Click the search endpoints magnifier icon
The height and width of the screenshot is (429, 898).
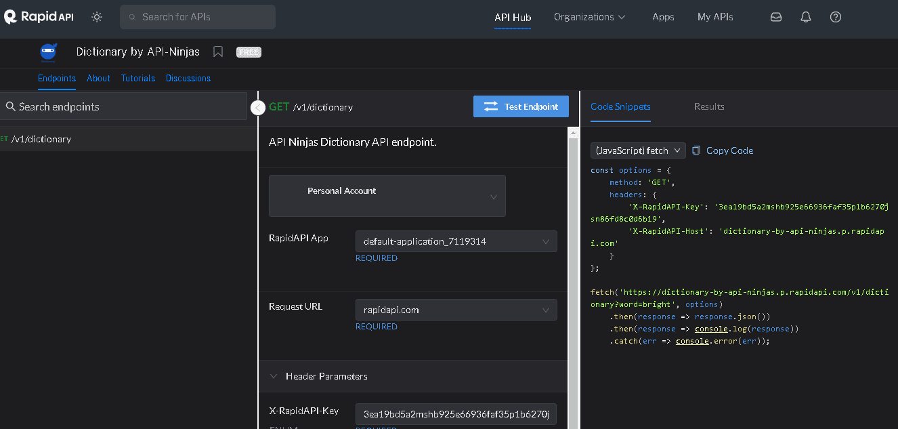(10, 106)
